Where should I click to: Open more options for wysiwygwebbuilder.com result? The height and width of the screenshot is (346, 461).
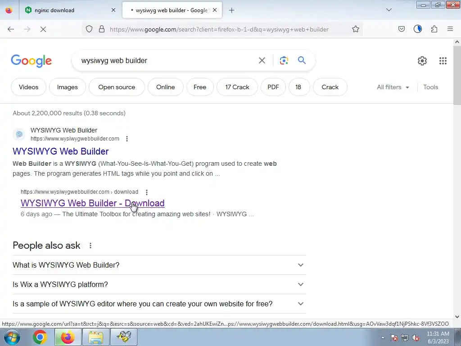(x=127, y=139)
